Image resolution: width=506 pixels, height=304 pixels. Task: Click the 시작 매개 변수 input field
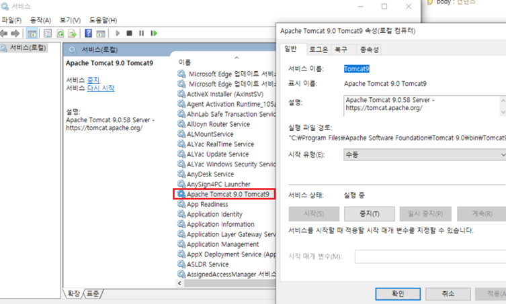point(431,256)
